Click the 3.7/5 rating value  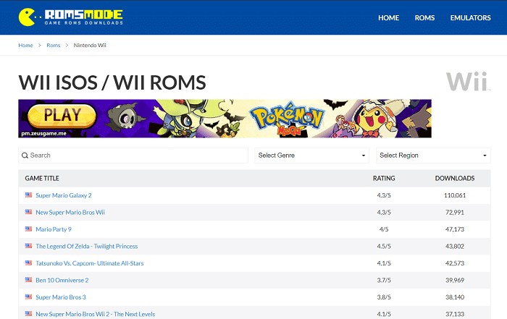[x=384, y=280]
